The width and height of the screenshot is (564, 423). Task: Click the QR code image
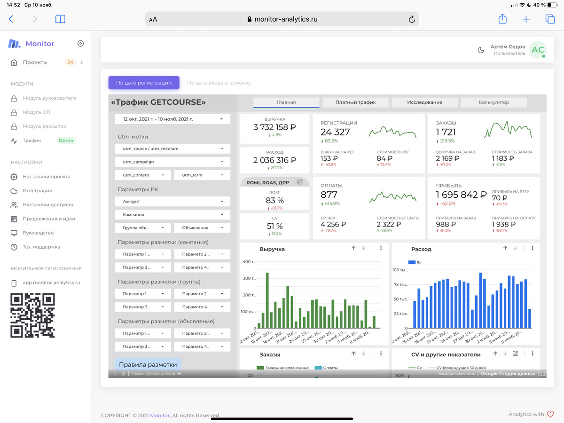pyautogui.click(x=33, y=315)
